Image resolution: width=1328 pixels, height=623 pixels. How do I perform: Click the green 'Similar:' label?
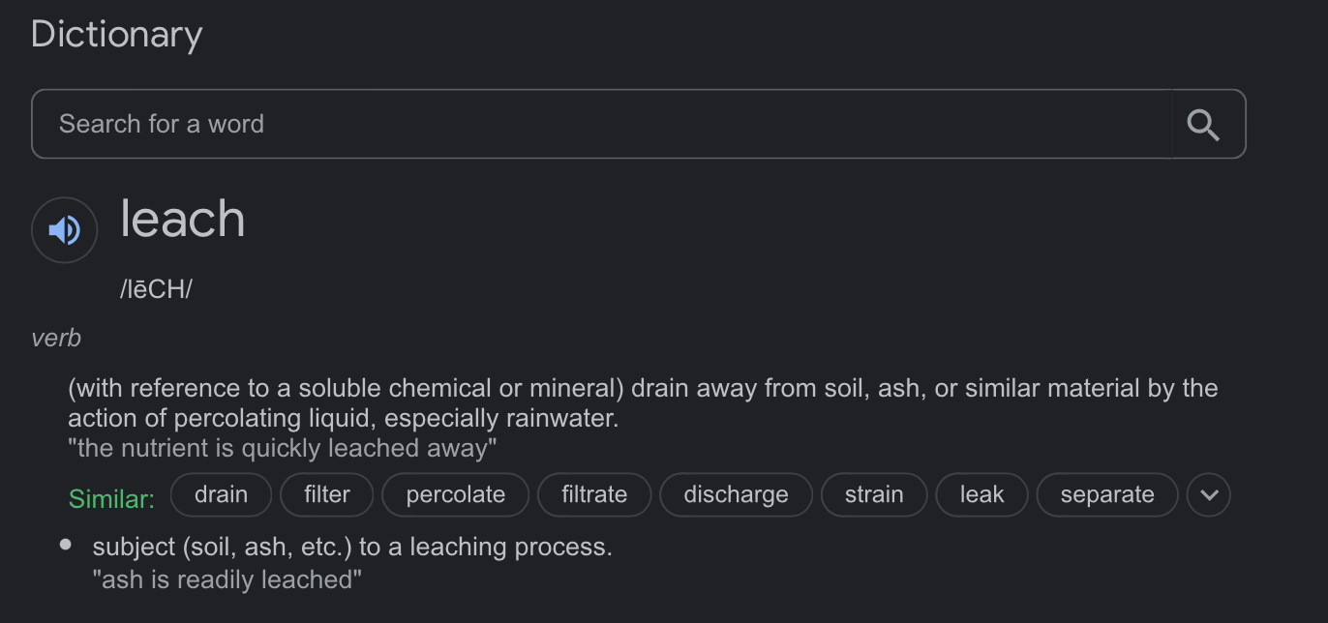(111, 499)
